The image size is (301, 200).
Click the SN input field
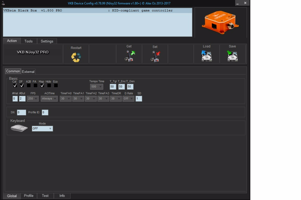tap(21, 112)
